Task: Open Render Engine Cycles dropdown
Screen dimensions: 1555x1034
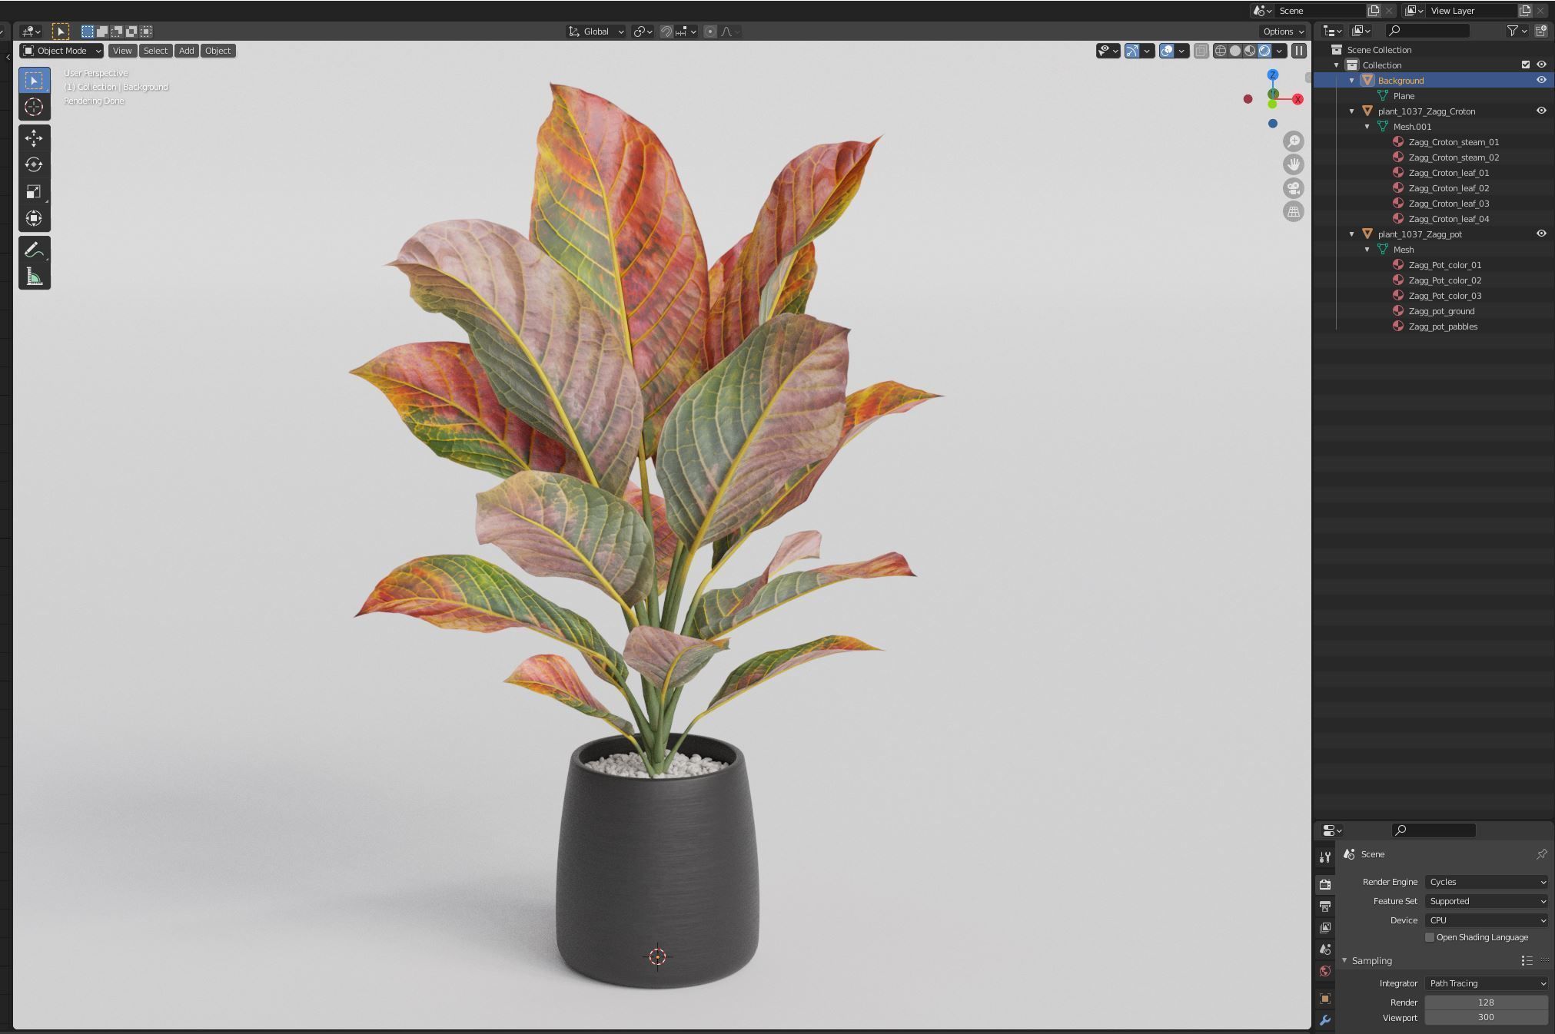Action: click(1486, 882)
